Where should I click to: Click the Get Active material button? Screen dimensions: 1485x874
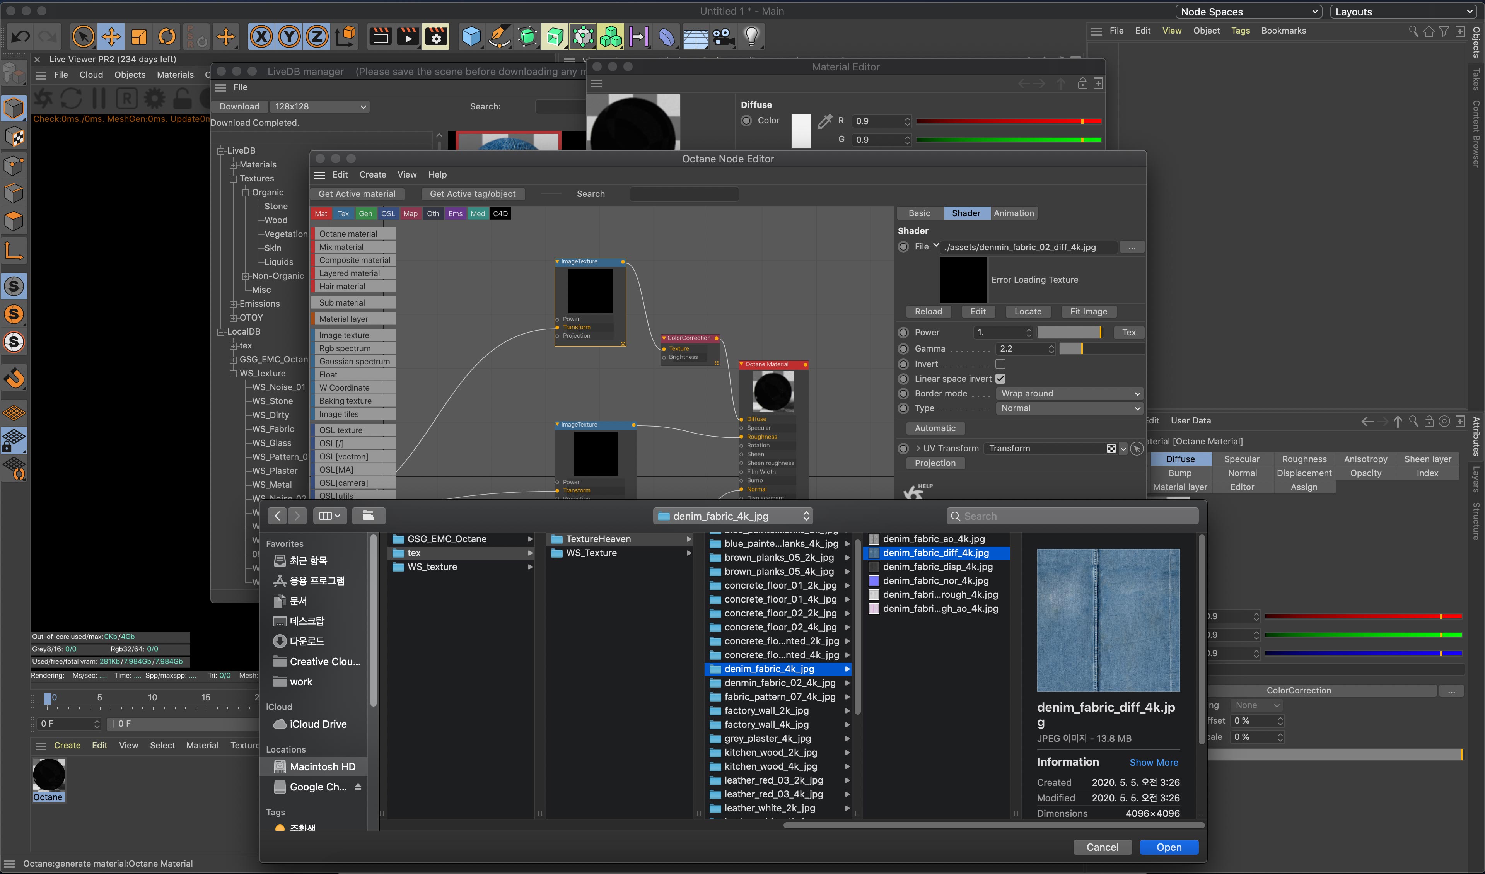pyautogui.click(x=357, y=194)
